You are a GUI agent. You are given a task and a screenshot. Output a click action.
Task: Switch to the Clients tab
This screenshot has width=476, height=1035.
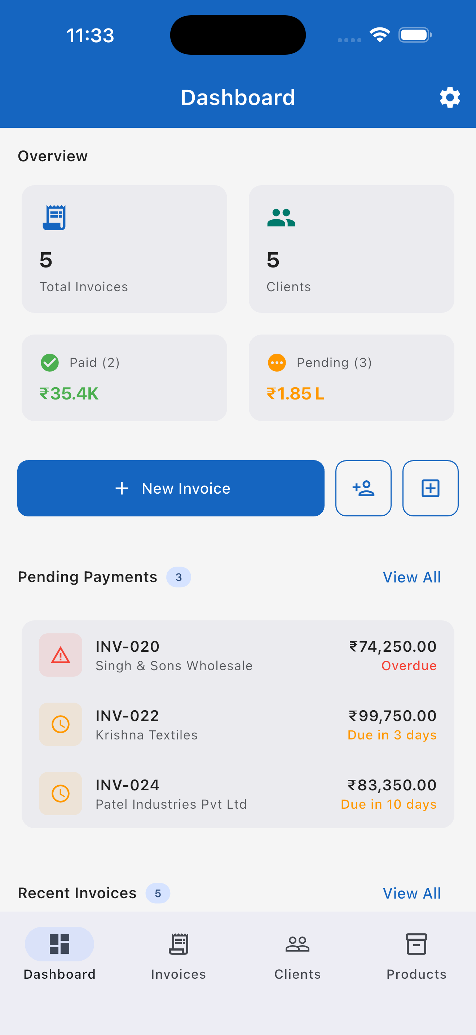coord(297,956)
